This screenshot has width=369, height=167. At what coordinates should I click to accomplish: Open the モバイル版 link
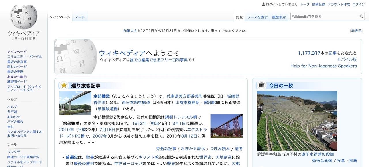click(x=347, y=59)
